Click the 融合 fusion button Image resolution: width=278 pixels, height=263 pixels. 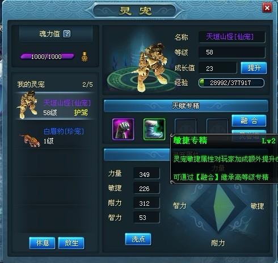[x=249, y=121]
